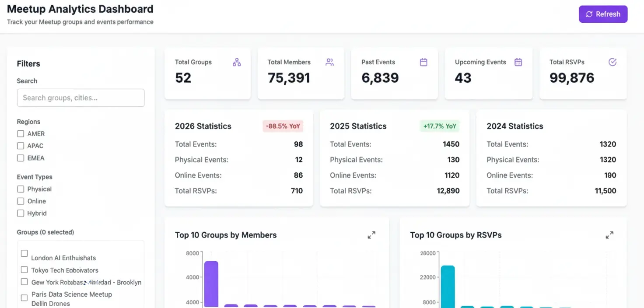
Task: Select the Paris Data Science Meetup checkbox
Action: pyautogui.click(x=24, y=298)
